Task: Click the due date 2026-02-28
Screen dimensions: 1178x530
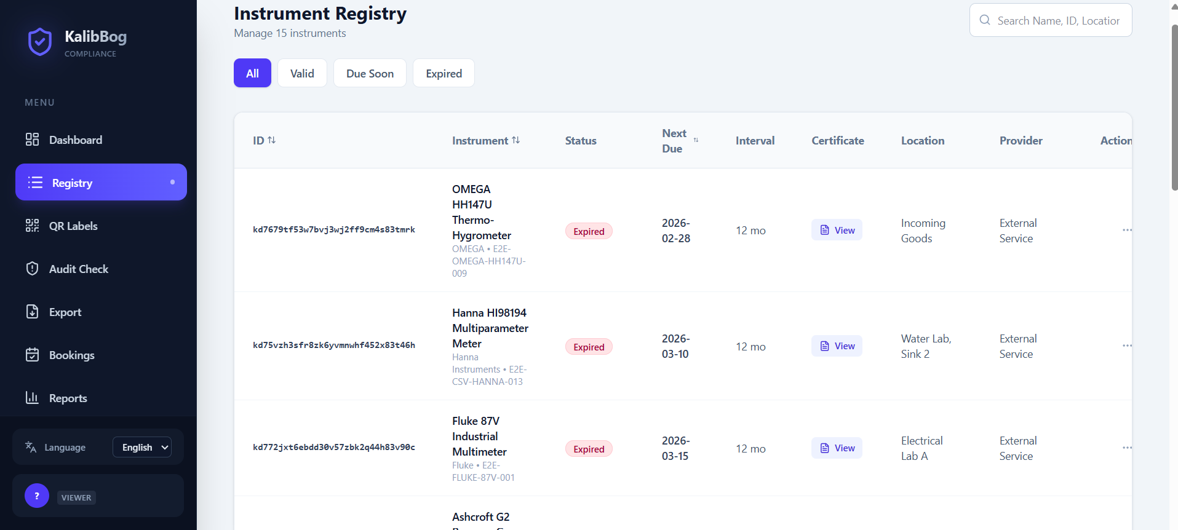Action: (x=676, y=231)
